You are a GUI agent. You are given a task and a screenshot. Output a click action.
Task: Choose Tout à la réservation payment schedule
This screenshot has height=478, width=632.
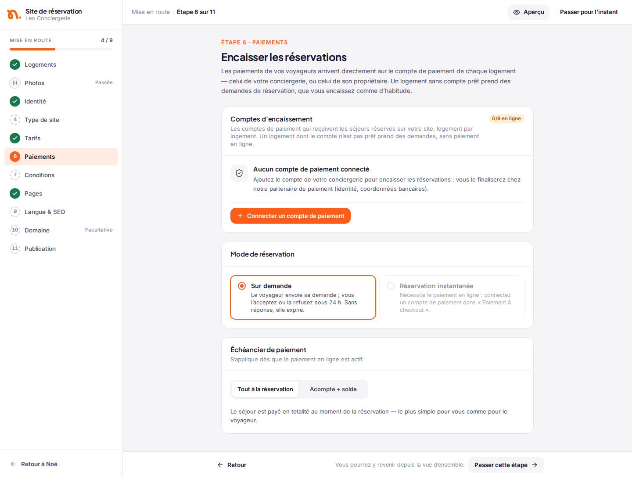265,389
